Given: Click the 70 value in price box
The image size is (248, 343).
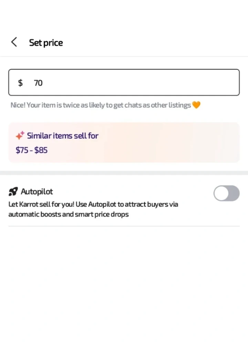Looking at the screenshot, I should click(38, 83).
